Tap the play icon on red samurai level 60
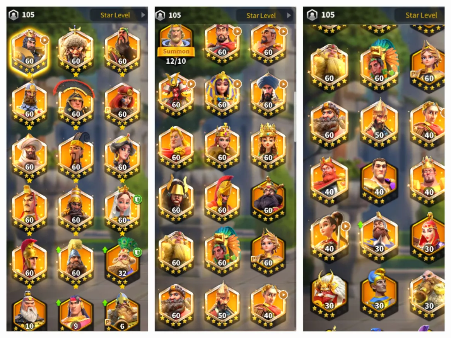This screenshot has width=451, height=338. click(191, 84)
